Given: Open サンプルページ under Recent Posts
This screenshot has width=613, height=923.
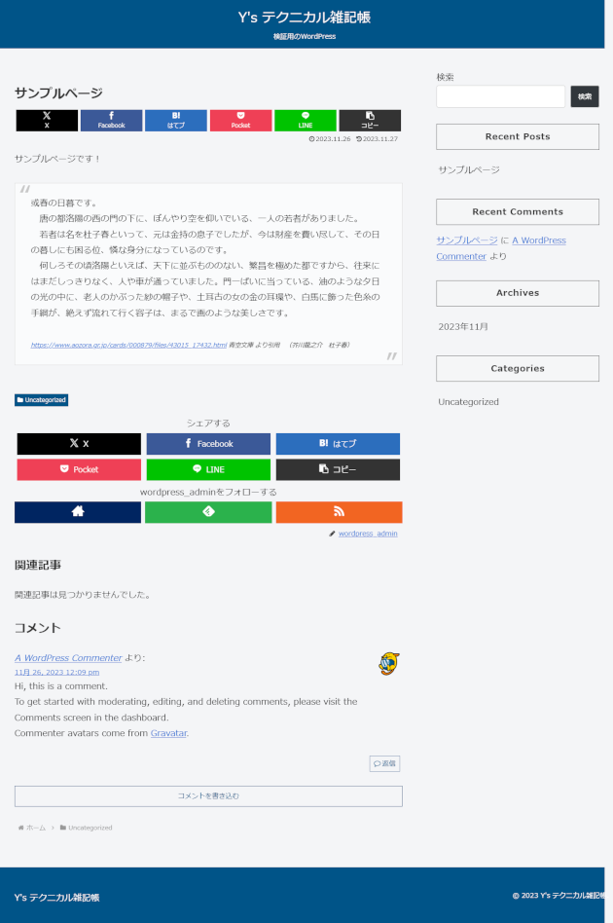Looking at the screenshot, I should point(469,169).
